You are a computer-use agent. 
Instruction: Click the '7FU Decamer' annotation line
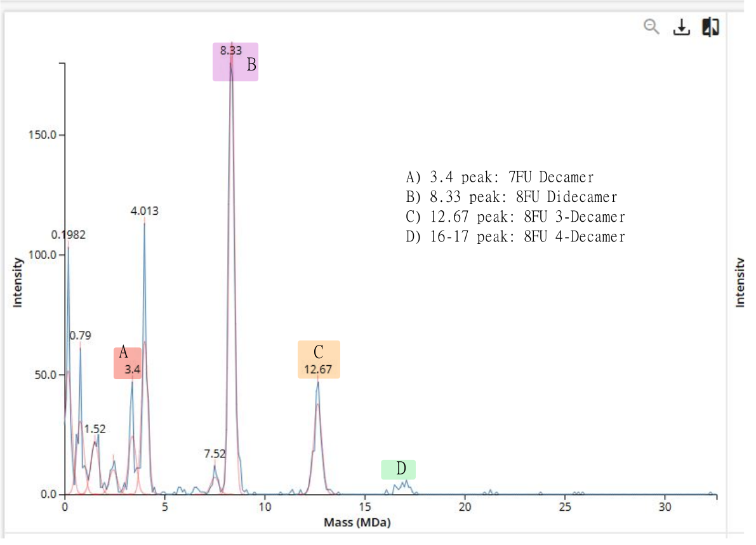click(x=500, y=177)
